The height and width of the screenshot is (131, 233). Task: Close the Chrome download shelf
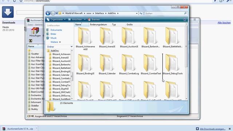coord(230,129)
